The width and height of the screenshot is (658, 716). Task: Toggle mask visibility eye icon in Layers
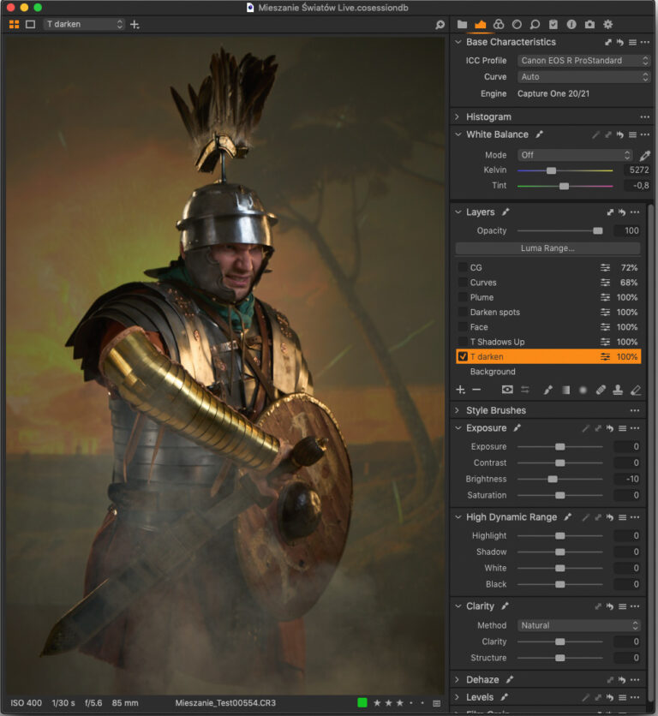[x=507, y=390]
